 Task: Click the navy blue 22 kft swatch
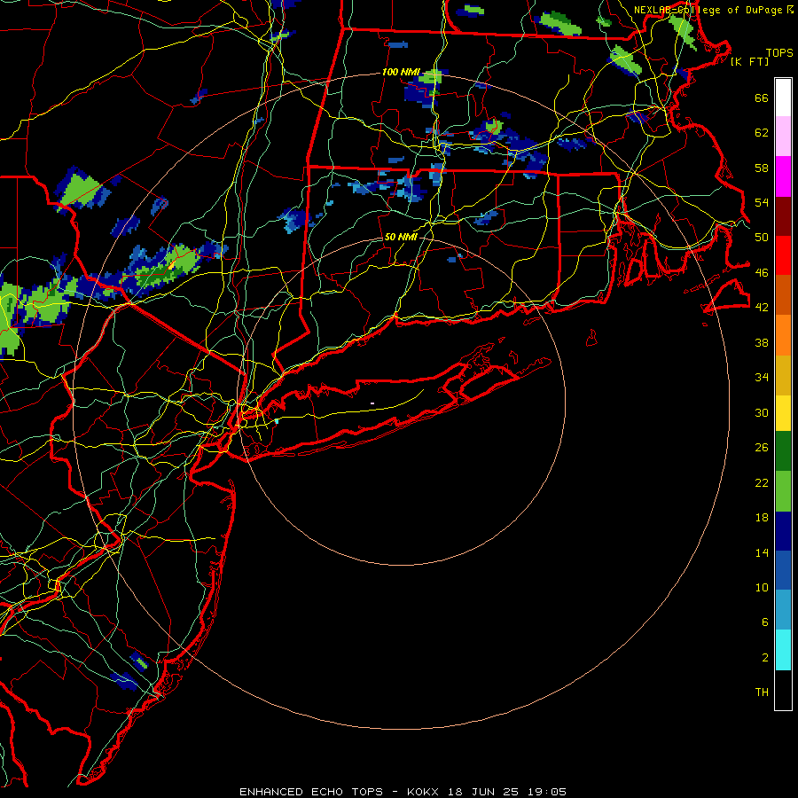pos(783,531)
